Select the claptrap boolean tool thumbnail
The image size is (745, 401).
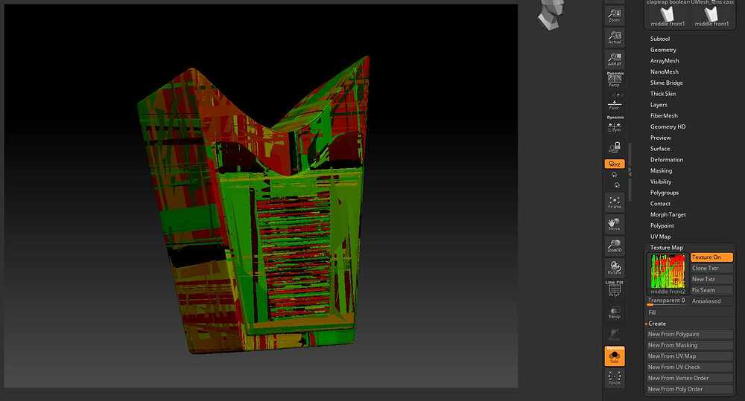tap(668, 14)
